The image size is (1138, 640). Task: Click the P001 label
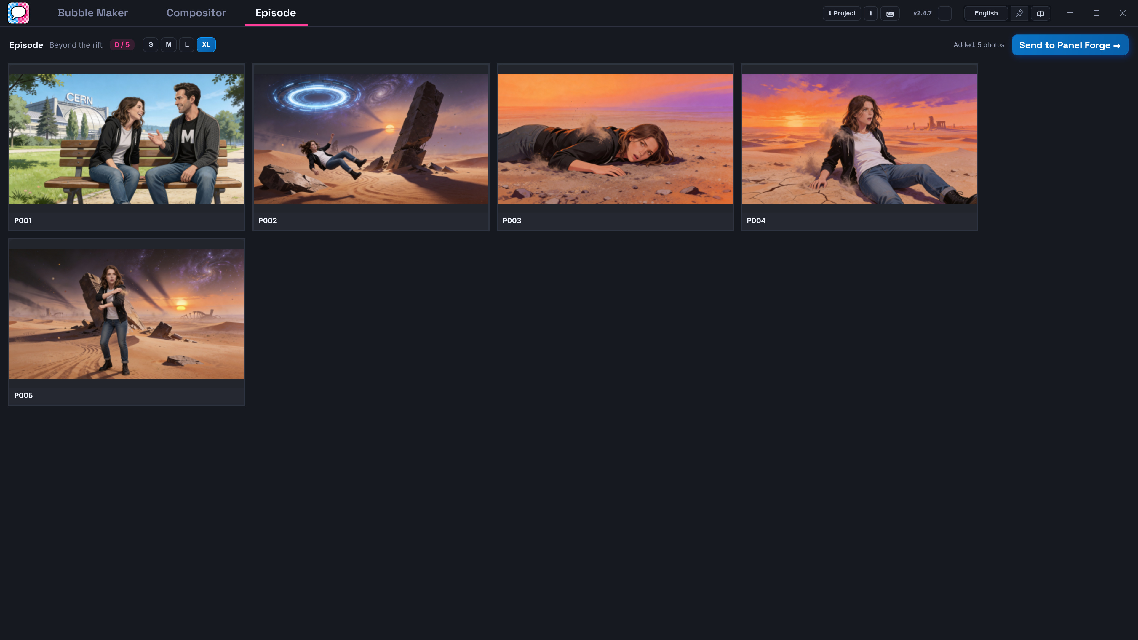23,220
